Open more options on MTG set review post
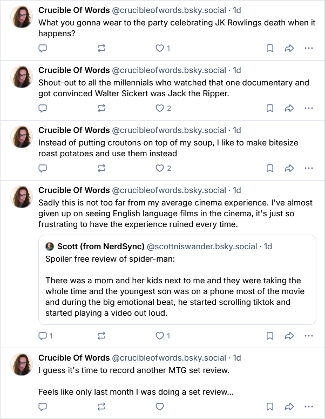325x419 pixels. (309, 407)
